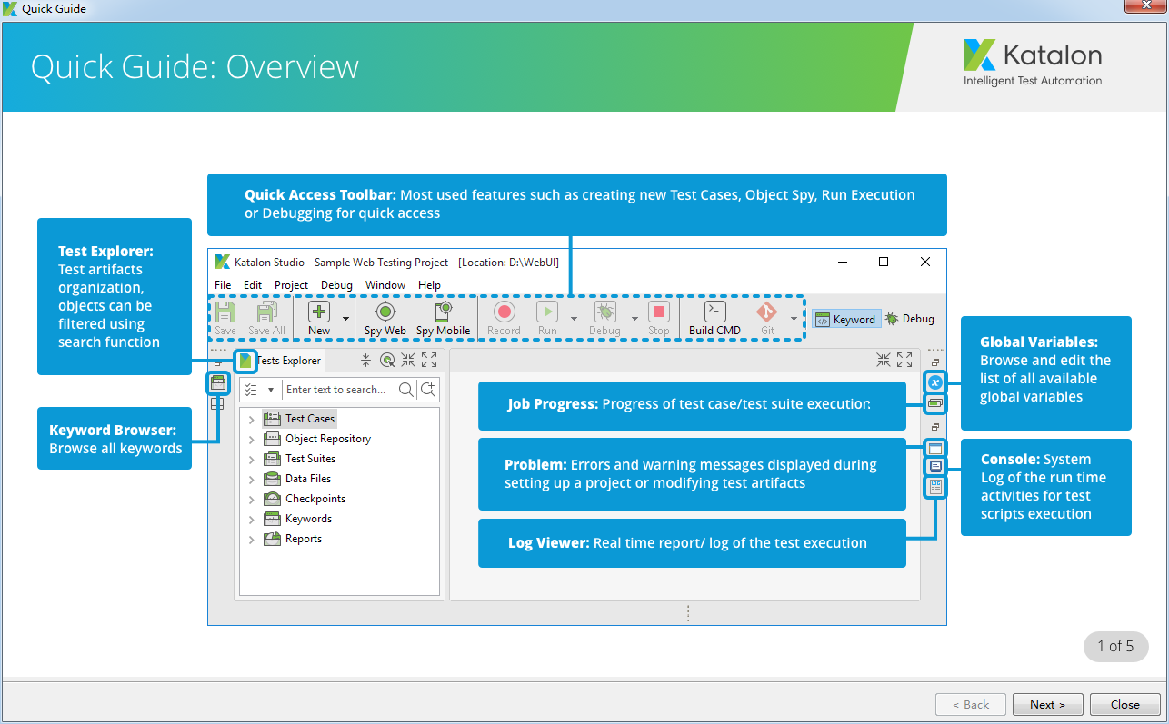1169x724 pixels.
Task: Click the Job Progress side icon
Action: point(935,402)
